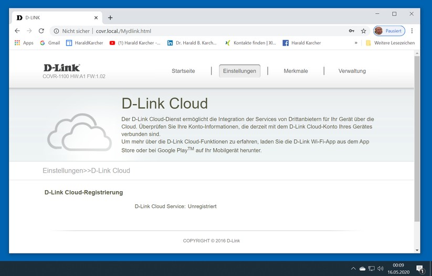Open the Apps grid shortcut
This screenshot has height=276, width=432.
point(24,43)
